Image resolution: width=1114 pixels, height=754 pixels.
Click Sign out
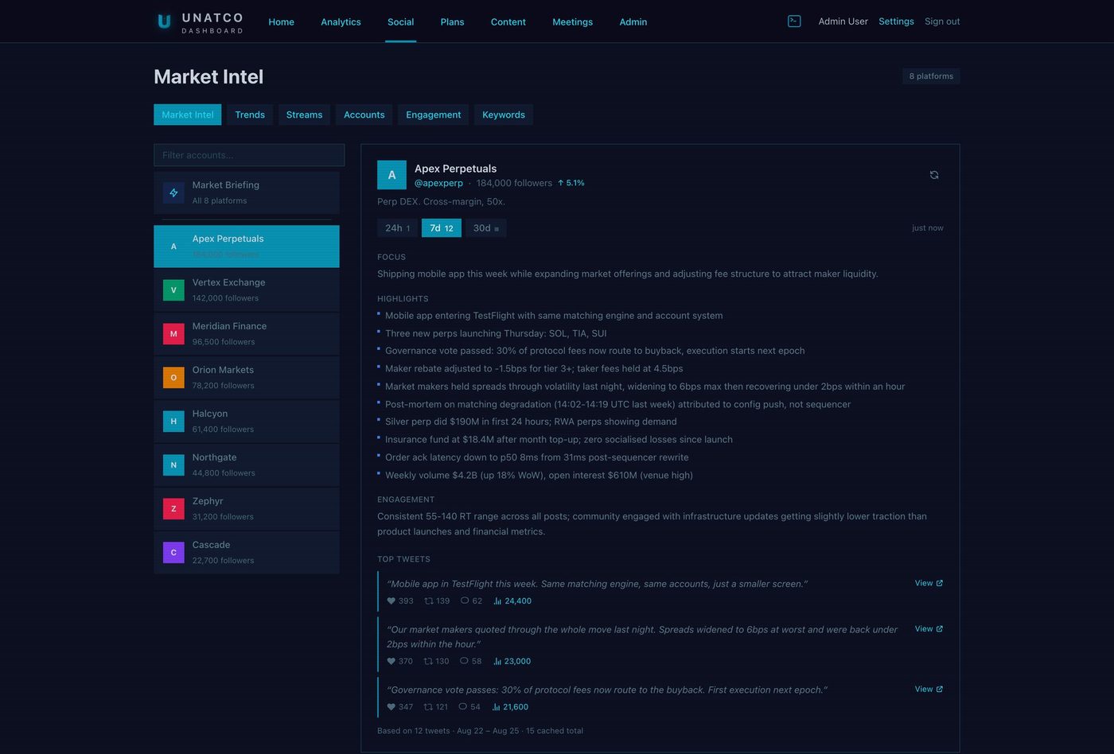942,21
